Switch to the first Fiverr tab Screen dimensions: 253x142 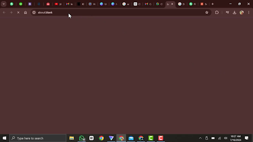click(x=12, y=4)
